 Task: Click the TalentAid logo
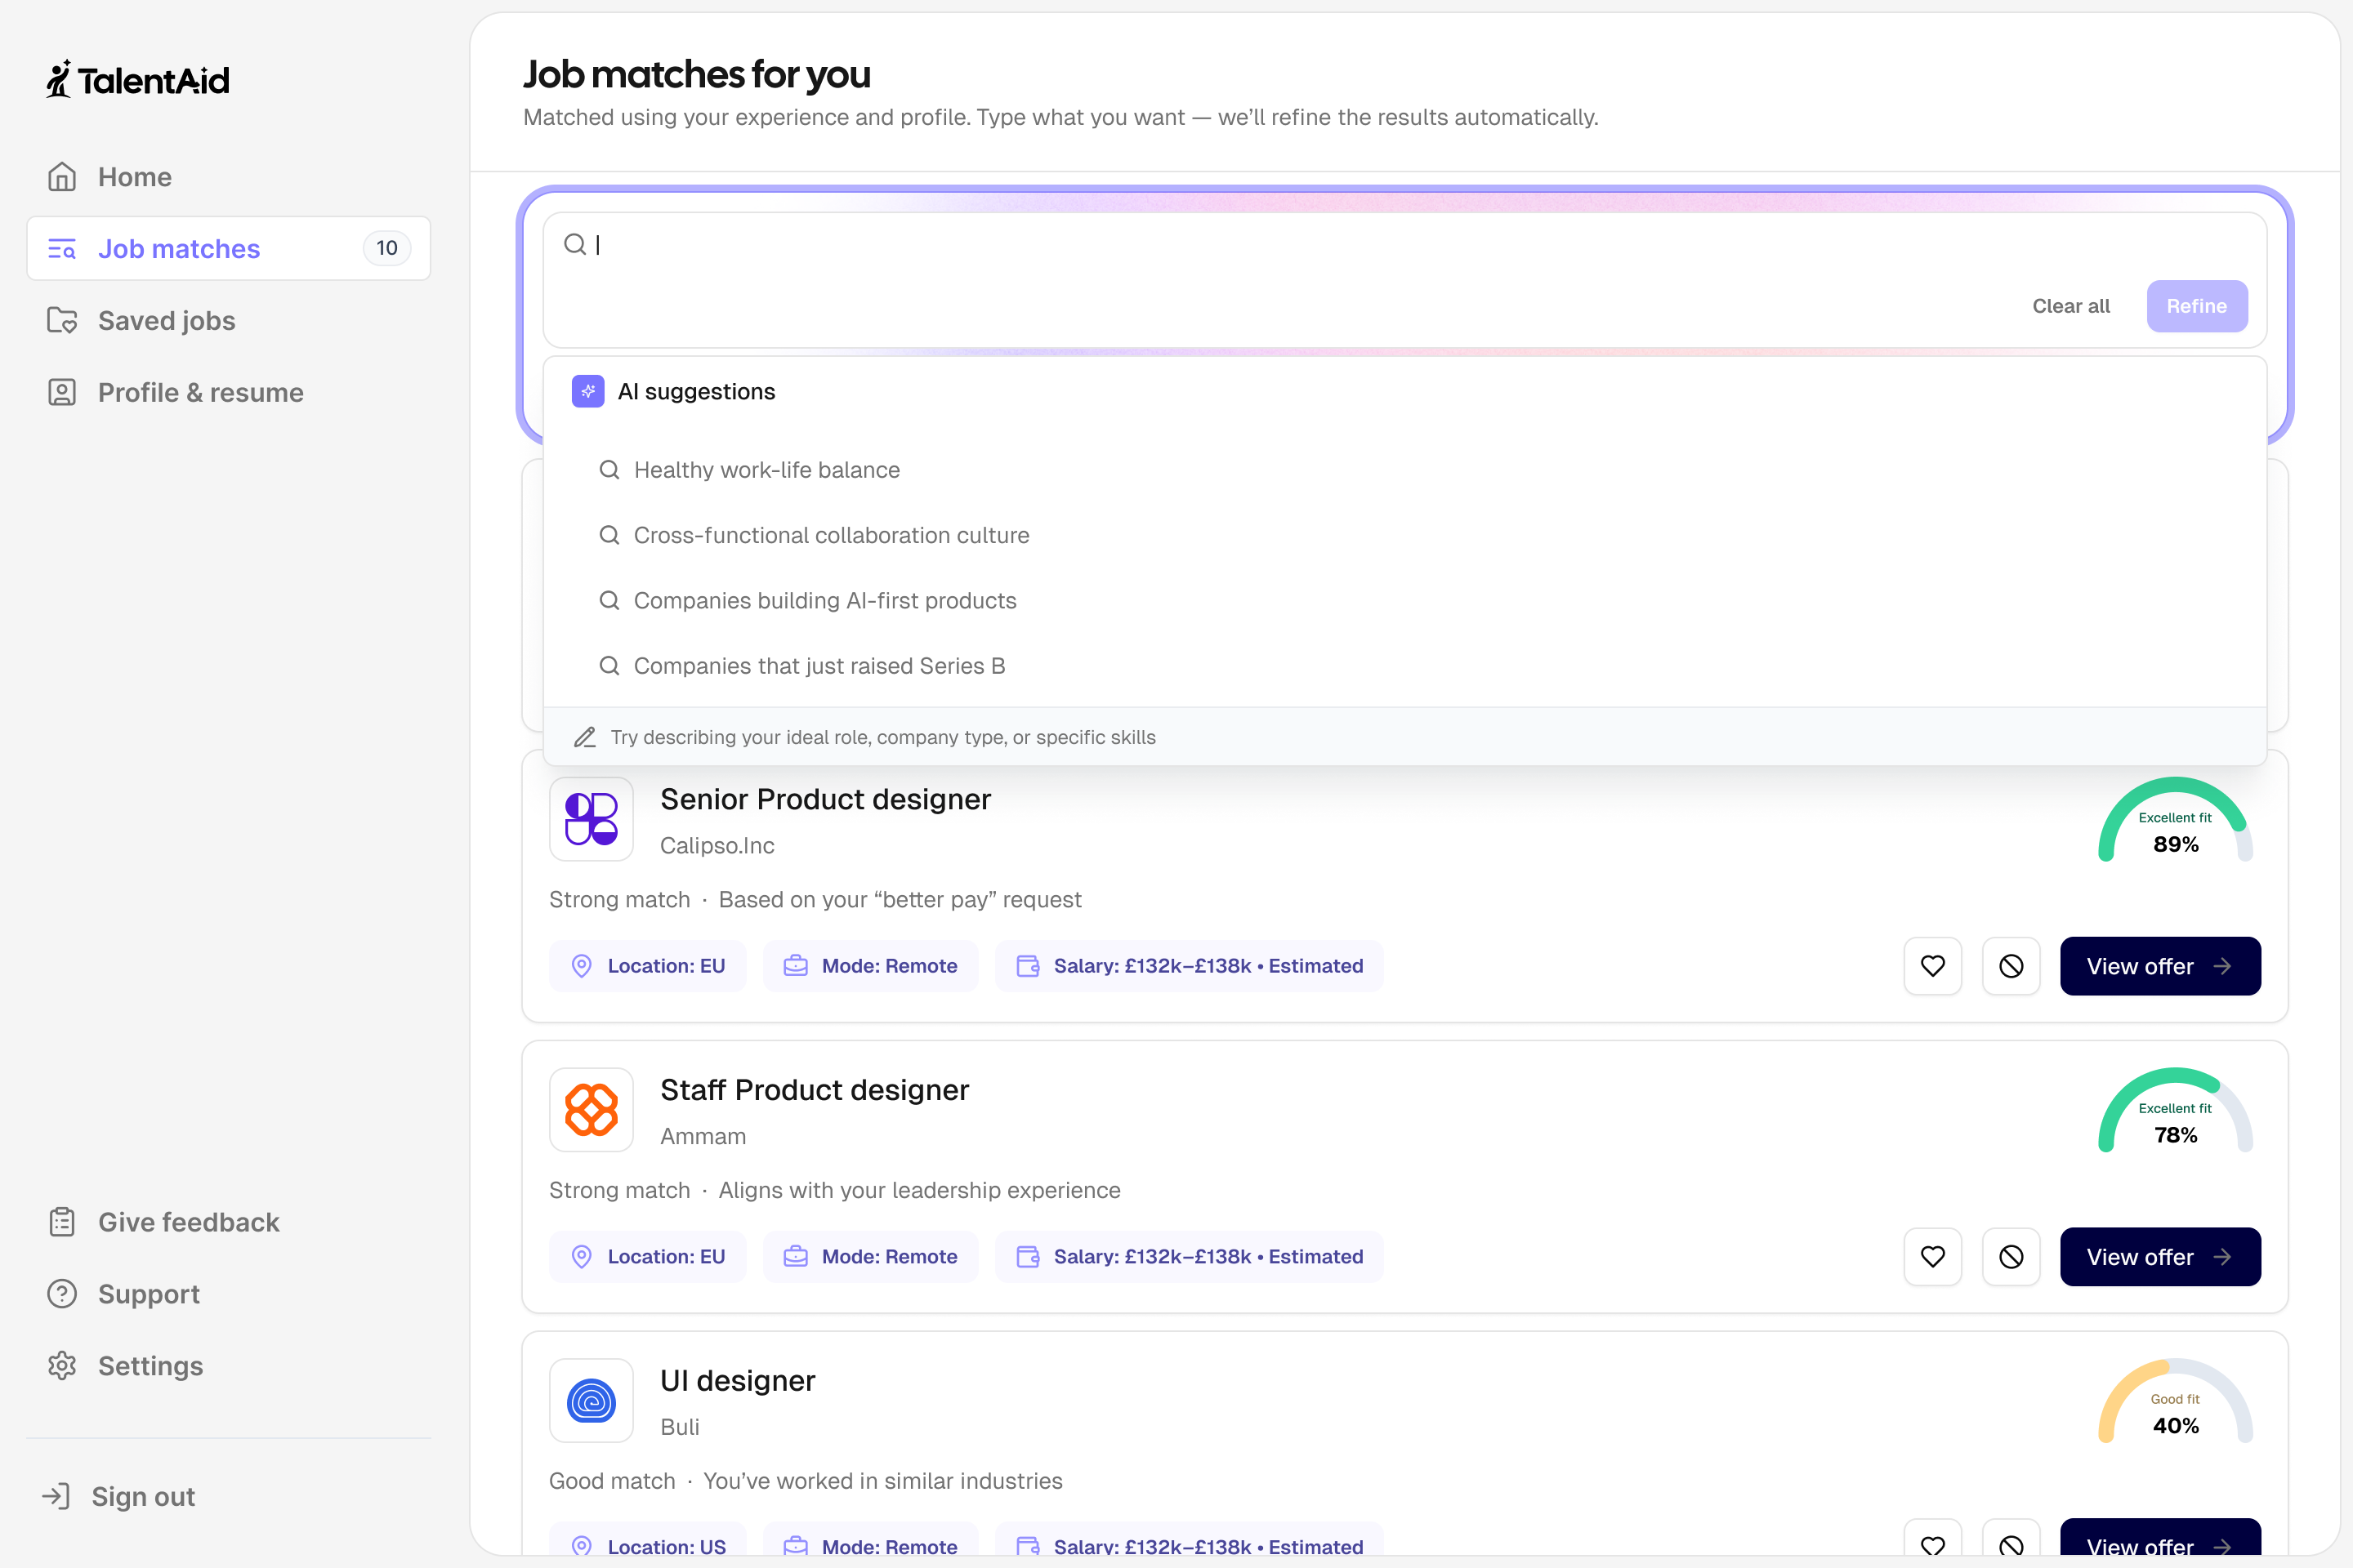click(138, 80)
